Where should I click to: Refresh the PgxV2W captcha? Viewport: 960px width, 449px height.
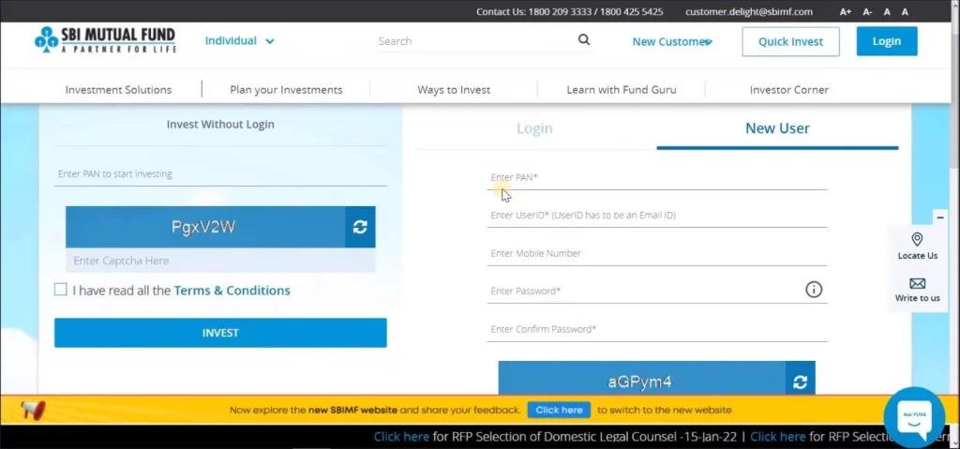360,227
